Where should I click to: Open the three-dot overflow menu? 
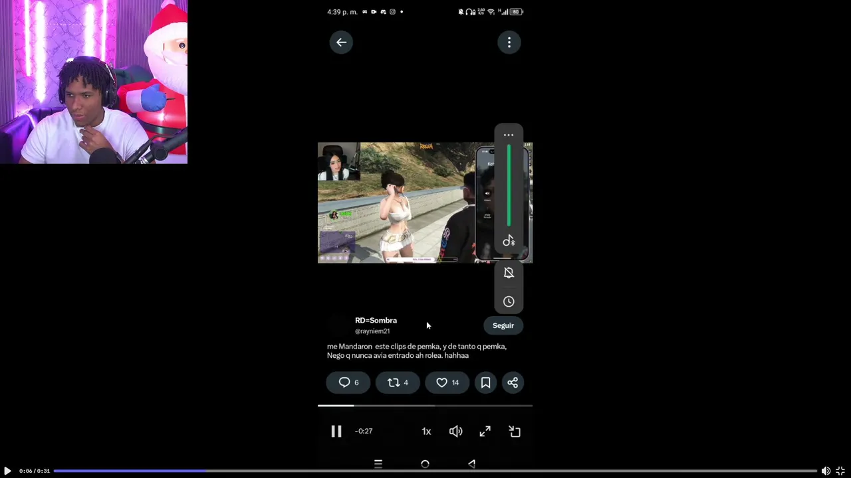(509, 42)
